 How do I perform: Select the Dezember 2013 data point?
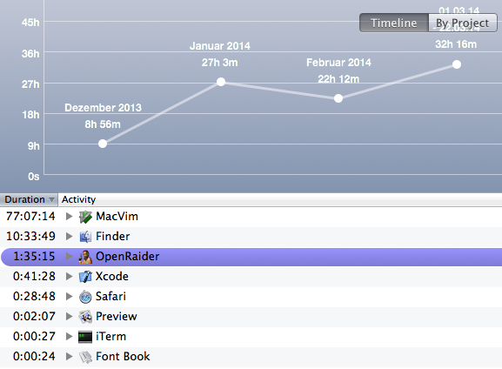pos(103,144)
